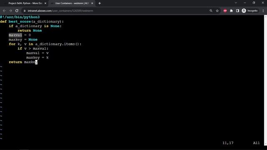Close the User Containers webterm tab

(92, 3)
